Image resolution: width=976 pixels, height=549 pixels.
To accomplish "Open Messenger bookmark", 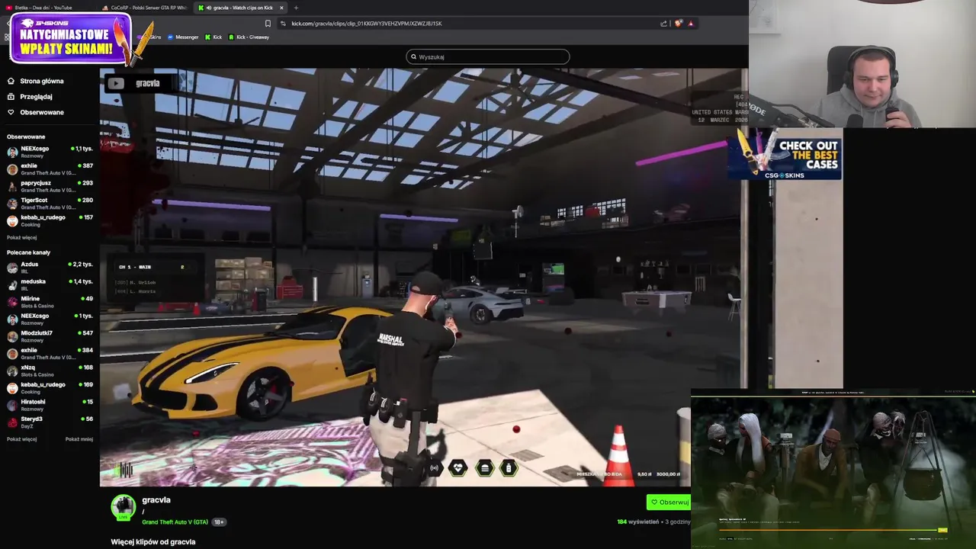I will point(182,37).
